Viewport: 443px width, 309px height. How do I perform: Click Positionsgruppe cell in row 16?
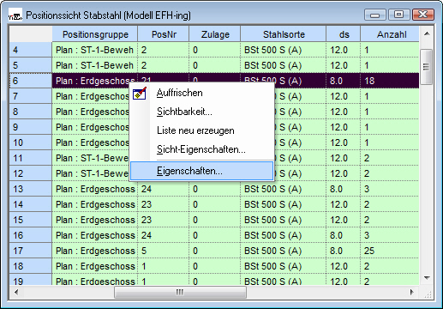pyautogui.click(x=95, y=235)
